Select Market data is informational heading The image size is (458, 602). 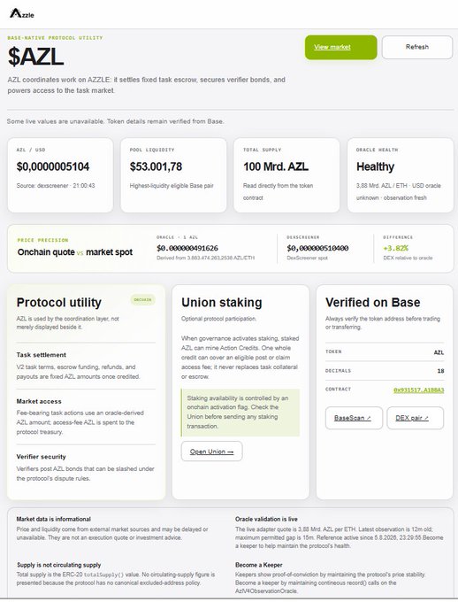(x=54, y=519)
